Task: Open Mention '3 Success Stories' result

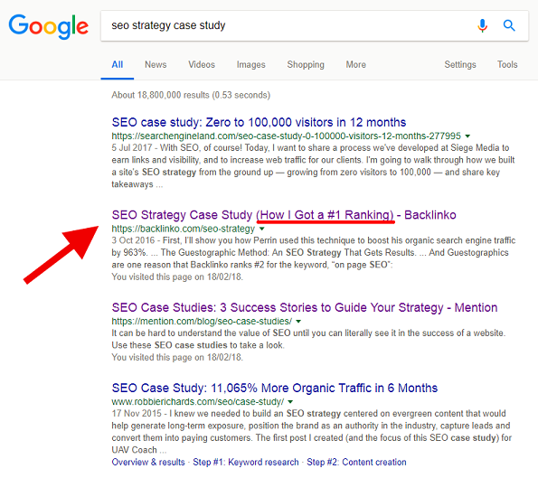Action: [x=305, y=307]
